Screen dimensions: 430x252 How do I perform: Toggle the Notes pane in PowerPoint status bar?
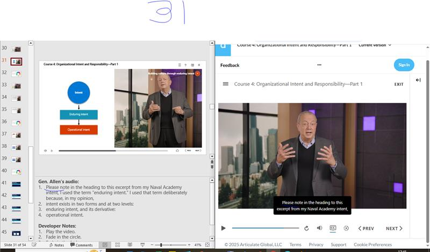56,245
